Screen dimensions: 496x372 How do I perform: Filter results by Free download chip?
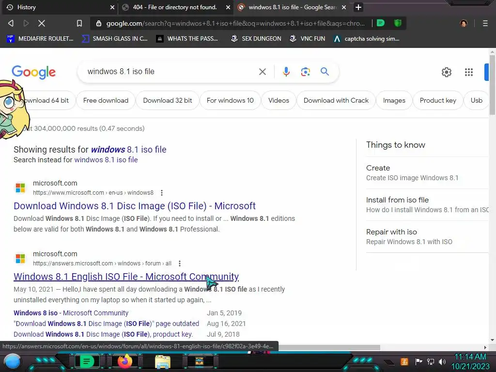pos(106,100)
